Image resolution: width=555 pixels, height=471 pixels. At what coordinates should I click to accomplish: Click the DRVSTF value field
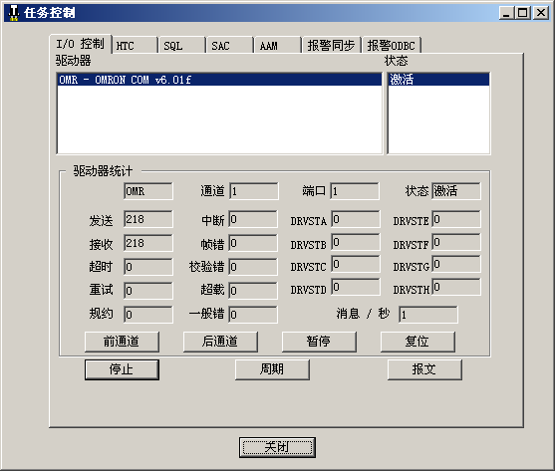456,242
